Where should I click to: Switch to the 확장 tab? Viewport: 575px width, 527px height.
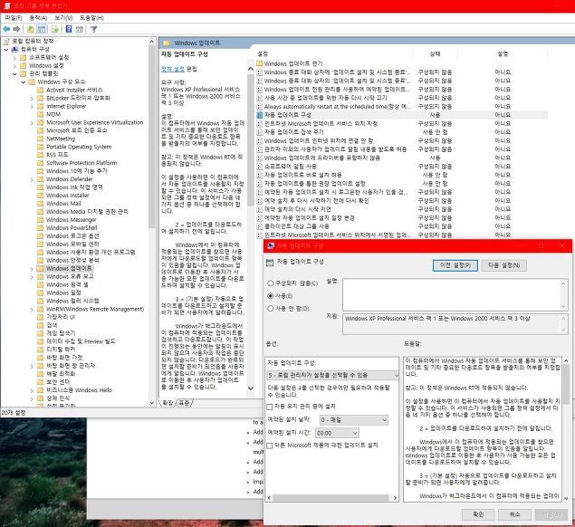click(168, 403)
